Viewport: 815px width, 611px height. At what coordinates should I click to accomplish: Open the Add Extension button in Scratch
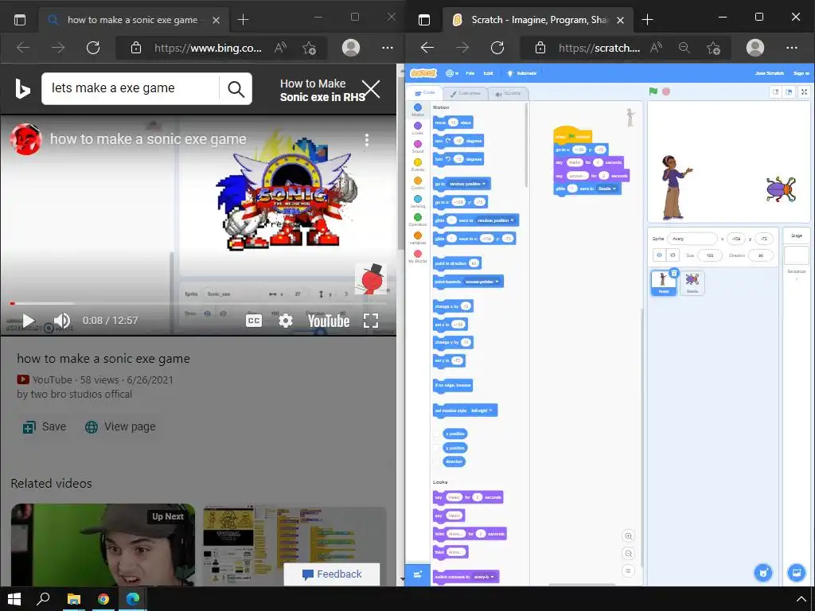coord(417,574)
